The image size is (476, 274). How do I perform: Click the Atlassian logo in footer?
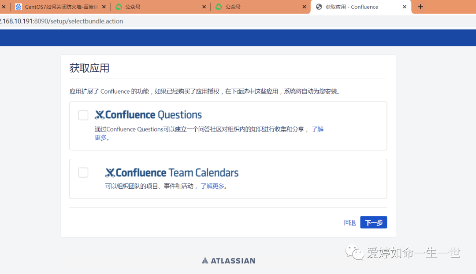pos(229,261)
